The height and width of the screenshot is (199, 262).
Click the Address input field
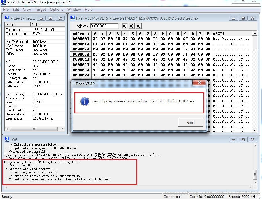click(104, 26)
